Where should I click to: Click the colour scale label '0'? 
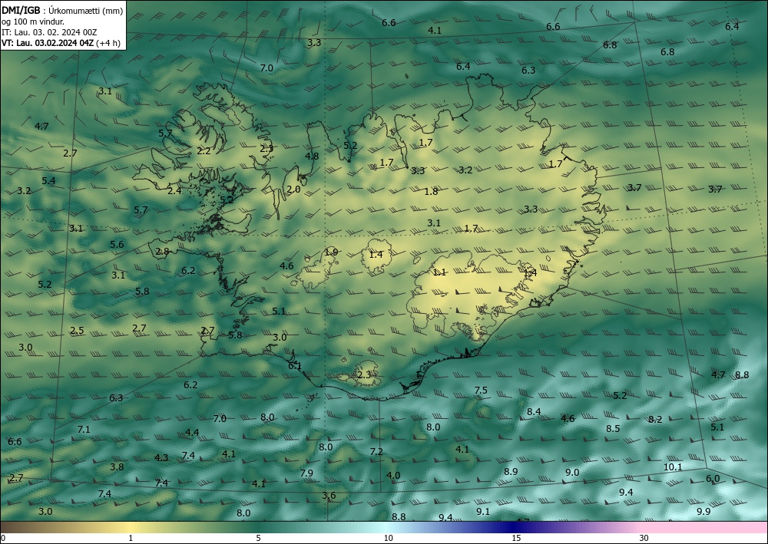pyautogui.click(x=3, y=538)
